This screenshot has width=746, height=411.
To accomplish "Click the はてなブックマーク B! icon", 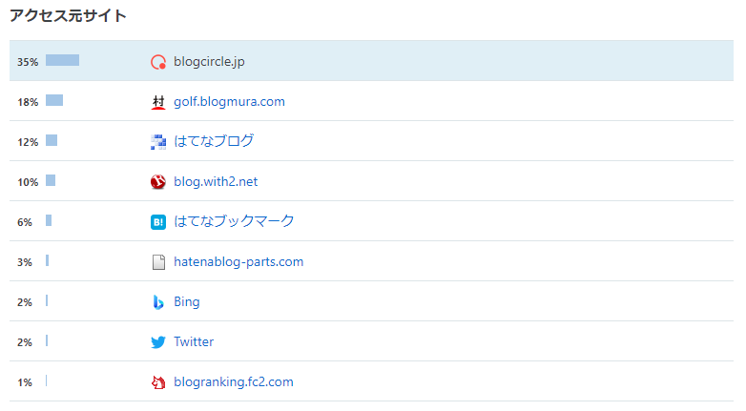I will click(158, 221).
